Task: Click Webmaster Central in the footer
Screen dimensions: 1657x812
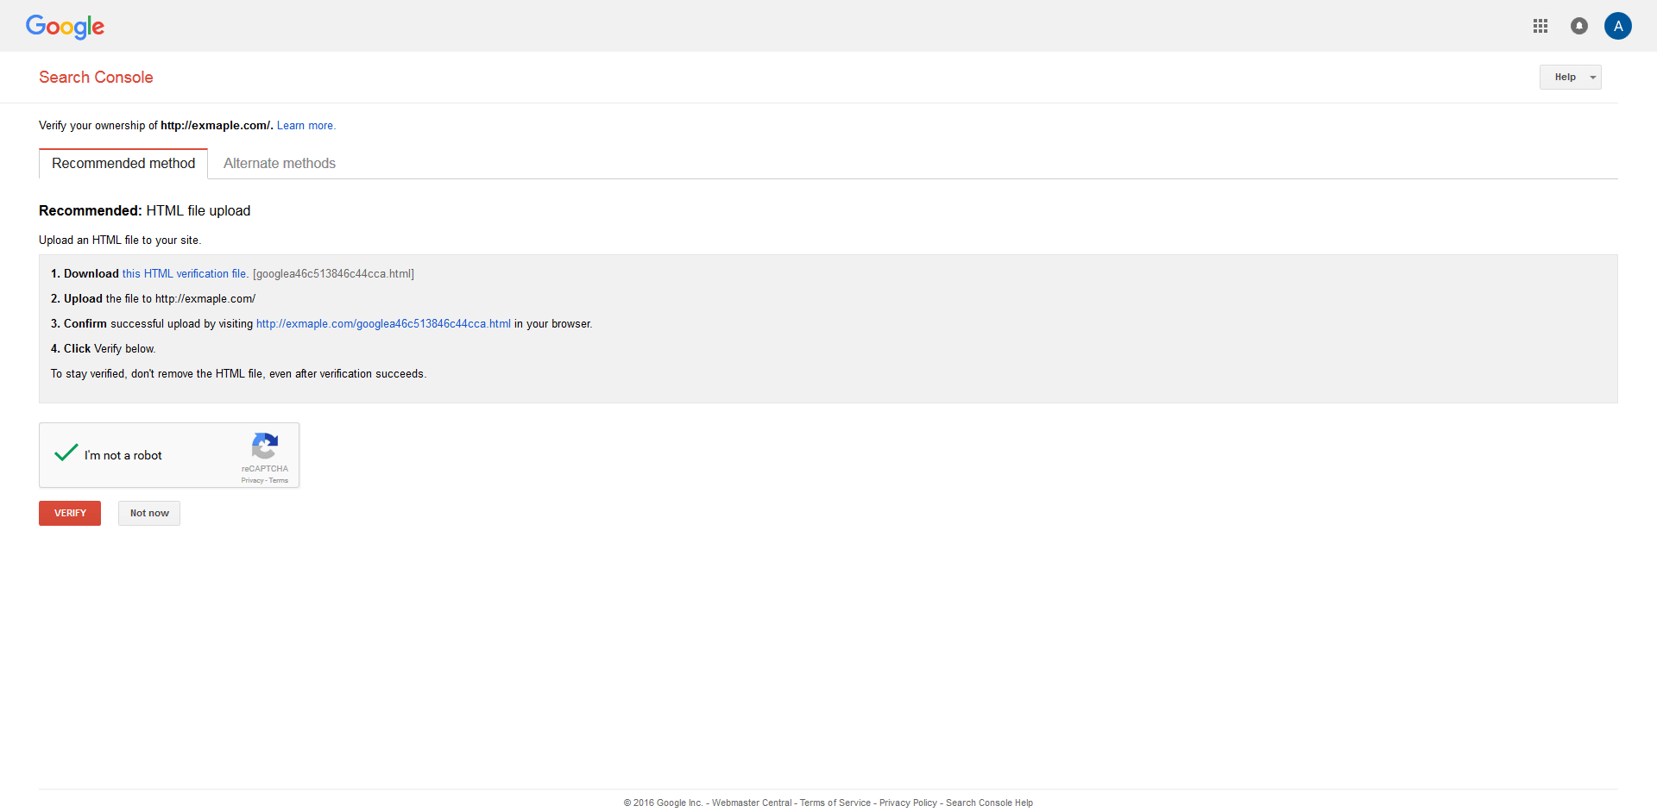Action: [753, 803]
